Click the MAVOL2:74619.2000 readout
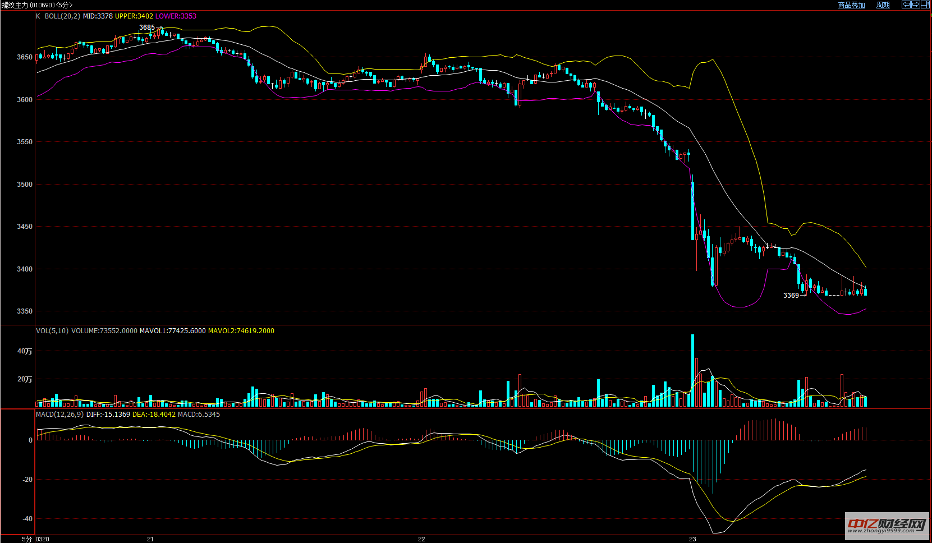This screenshot has height=543, width=932. [x=241, y=331]
